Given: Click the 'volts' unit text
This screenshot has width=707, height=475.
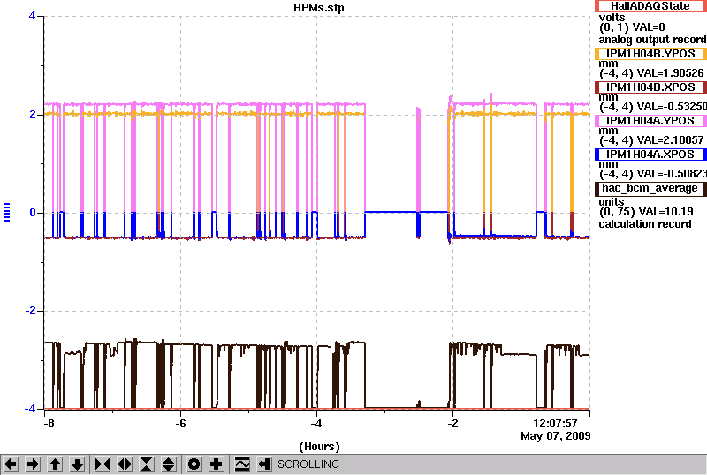Looking at the screenshot, I should [x=612, y=18].
